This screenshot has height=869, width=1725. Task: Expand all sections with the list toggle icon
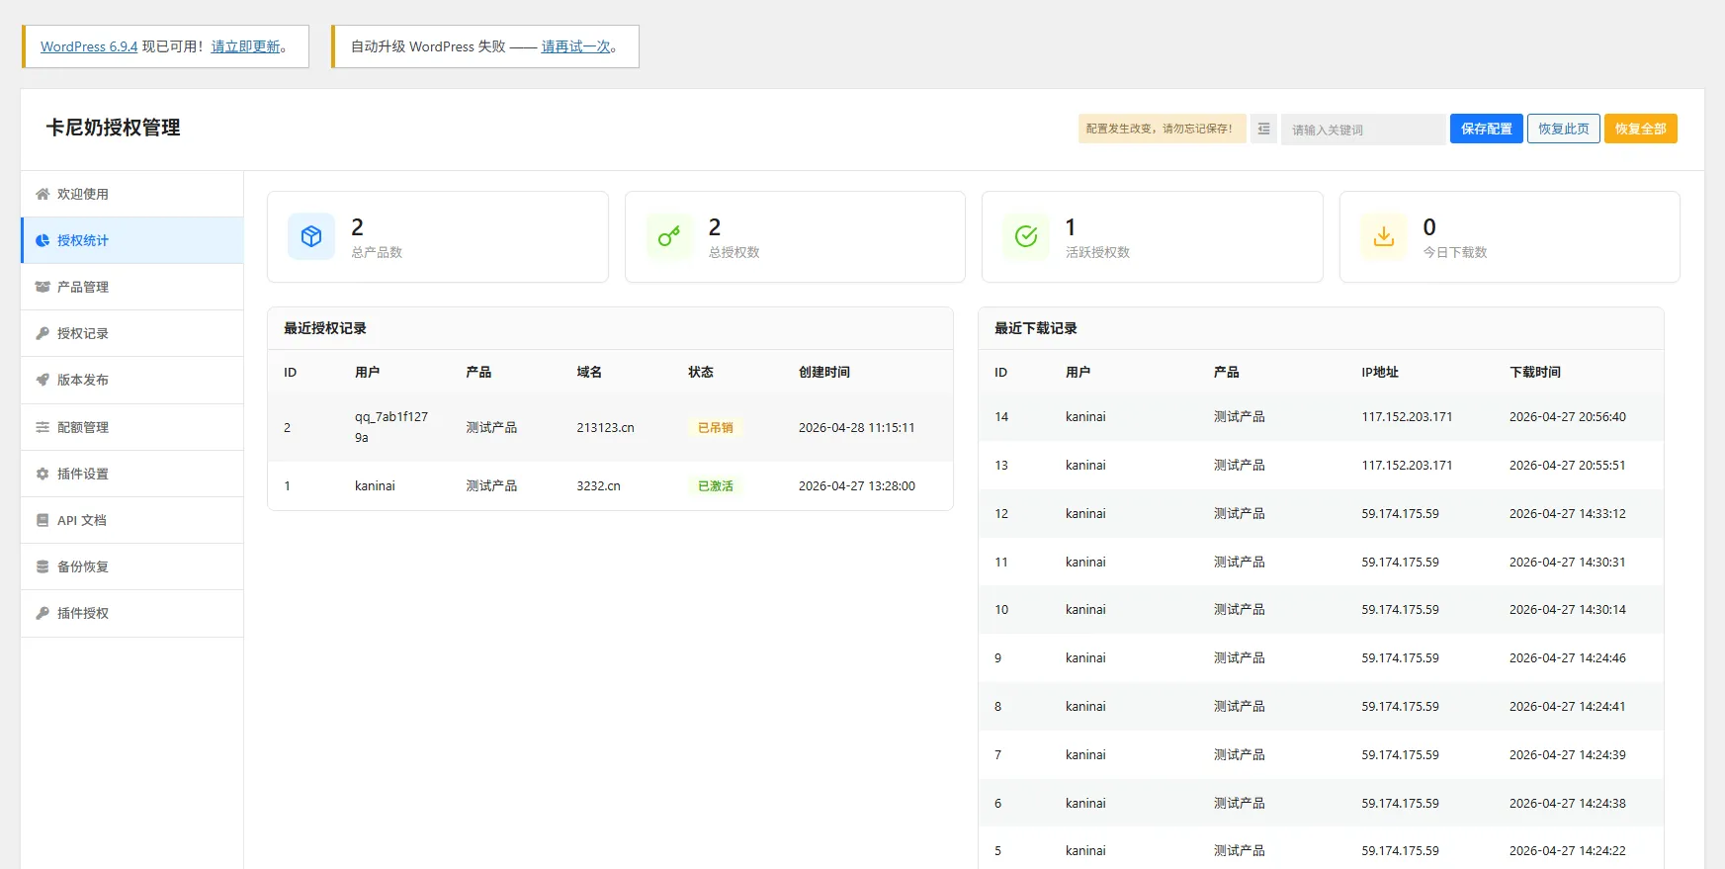coord(1263,129)
